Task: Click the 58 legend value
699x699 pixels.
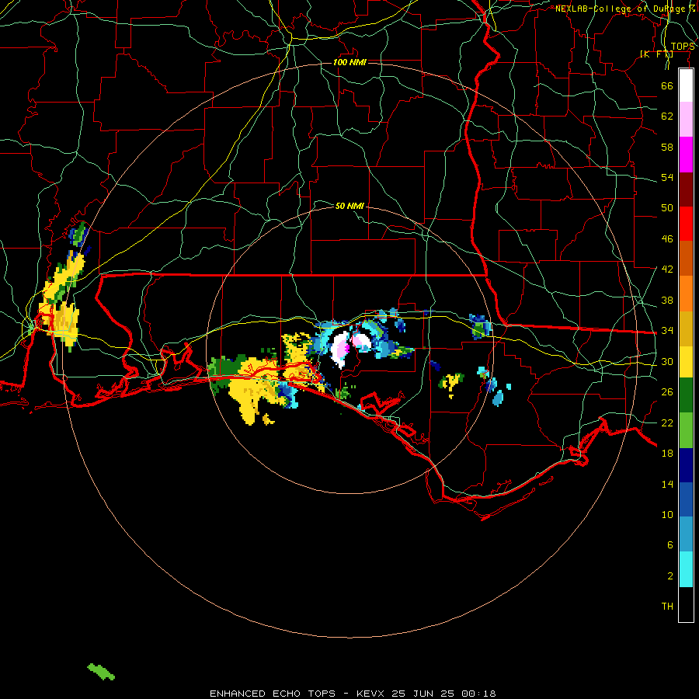Action: (667, 147)
